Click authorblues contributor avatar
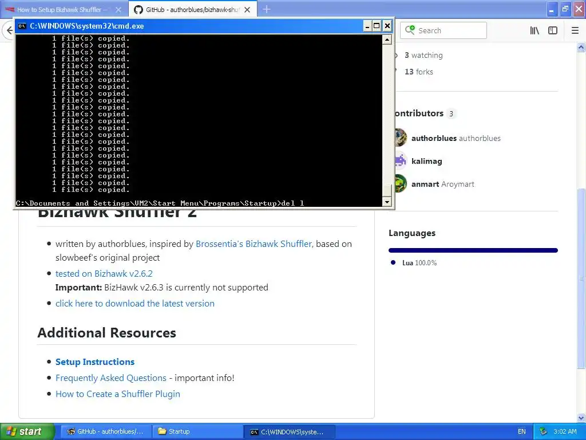Screen dimensions: 586x440 click(401, 138)
